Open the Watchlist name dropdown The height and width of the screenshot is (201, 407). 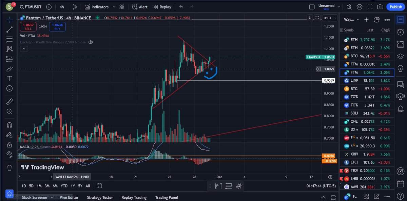(x=351, y=20)
